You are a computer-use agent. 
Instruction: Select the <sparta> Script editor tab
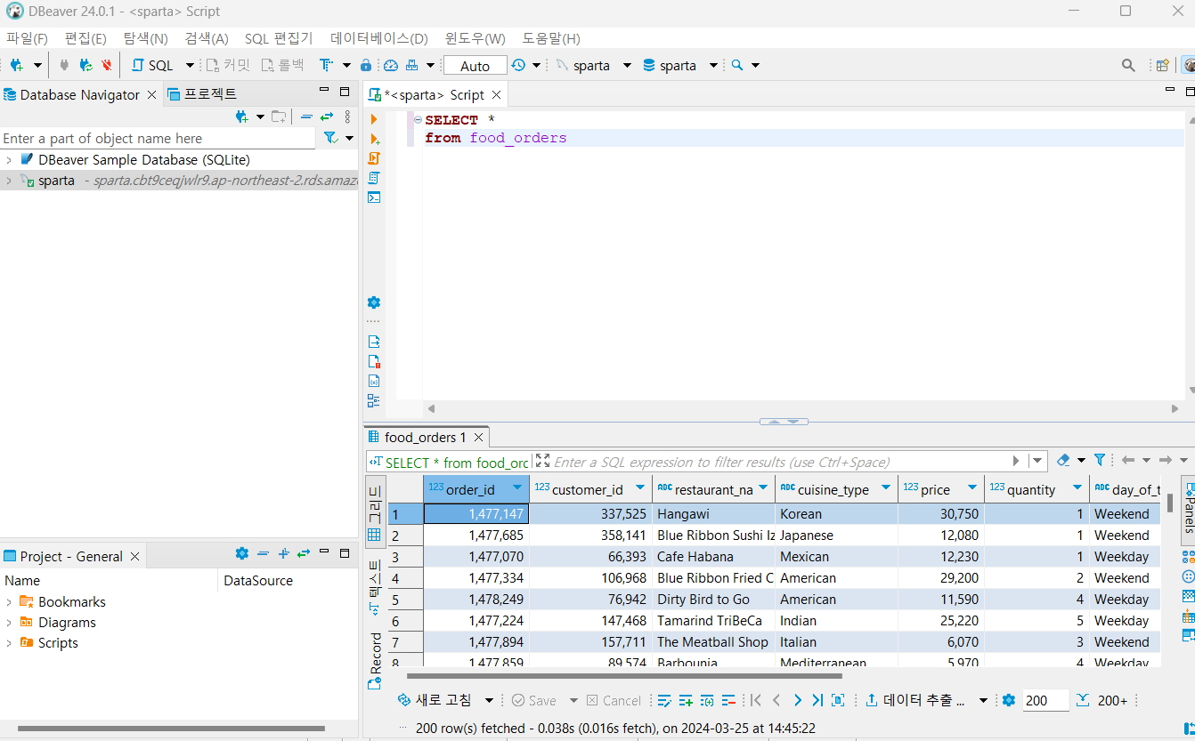tap(435, 94)
